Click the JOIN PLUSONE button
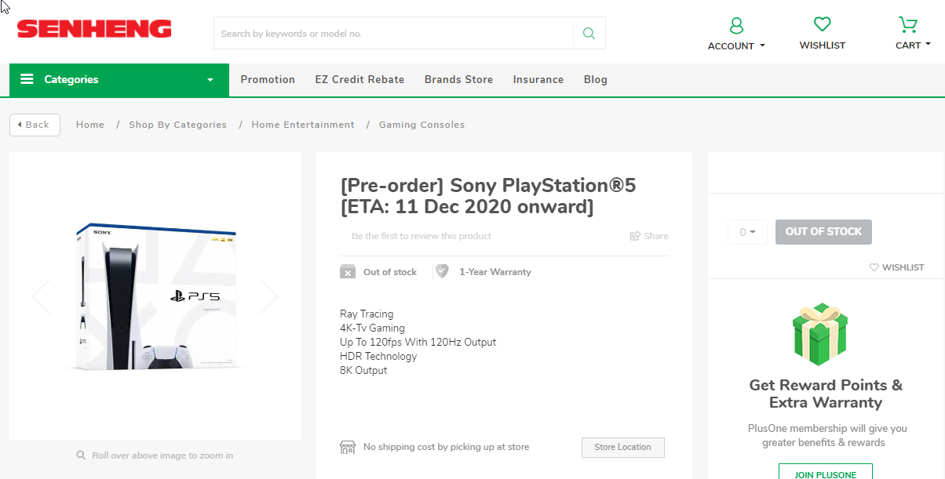The width and height of the screenshot is (945, 479). click(x=825, y=471)
